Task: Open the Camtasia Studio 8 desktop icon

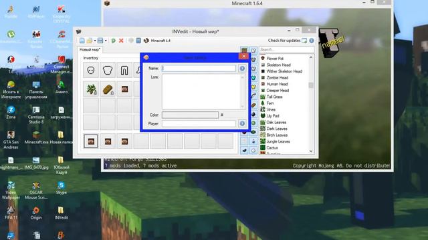Action: [36, 115]
